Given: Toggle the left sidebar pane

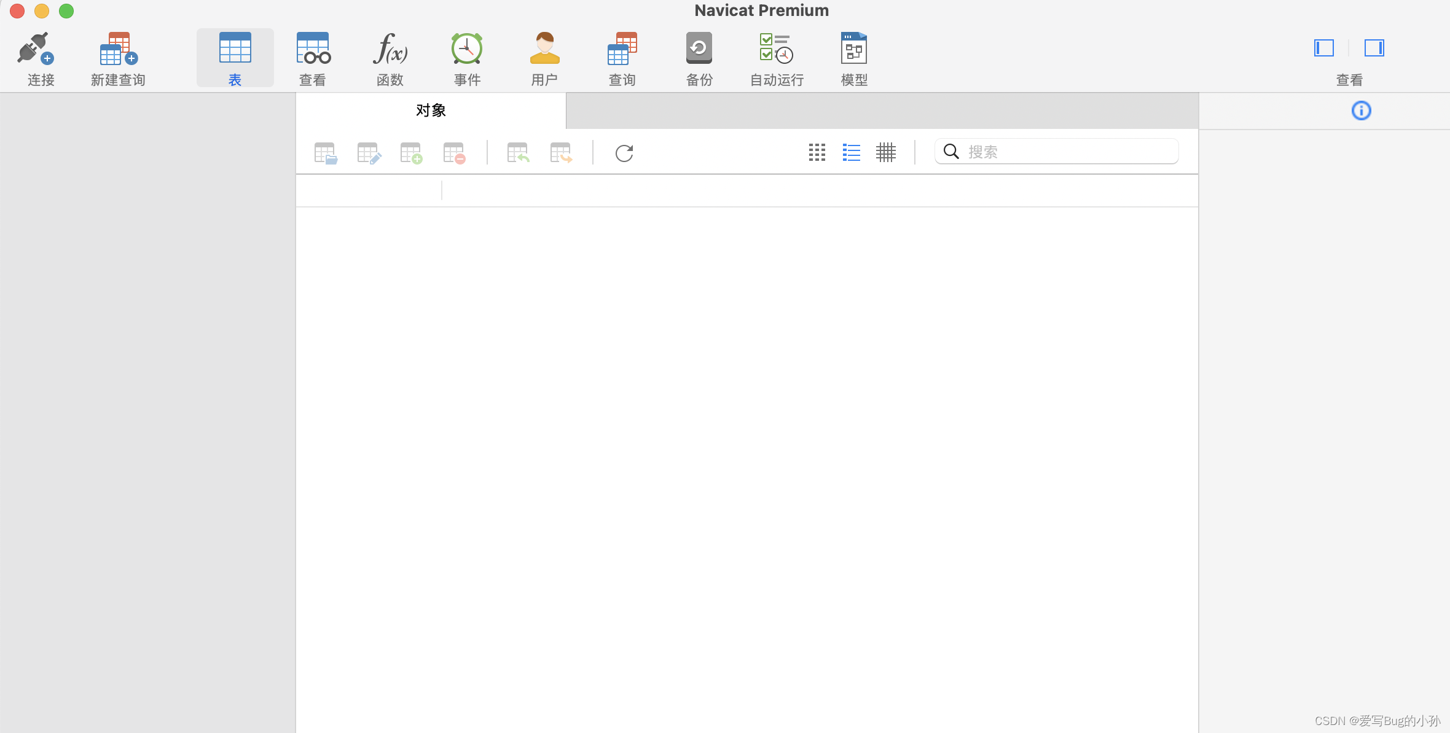Looking at the screenshot, I should pos(1324,48).
